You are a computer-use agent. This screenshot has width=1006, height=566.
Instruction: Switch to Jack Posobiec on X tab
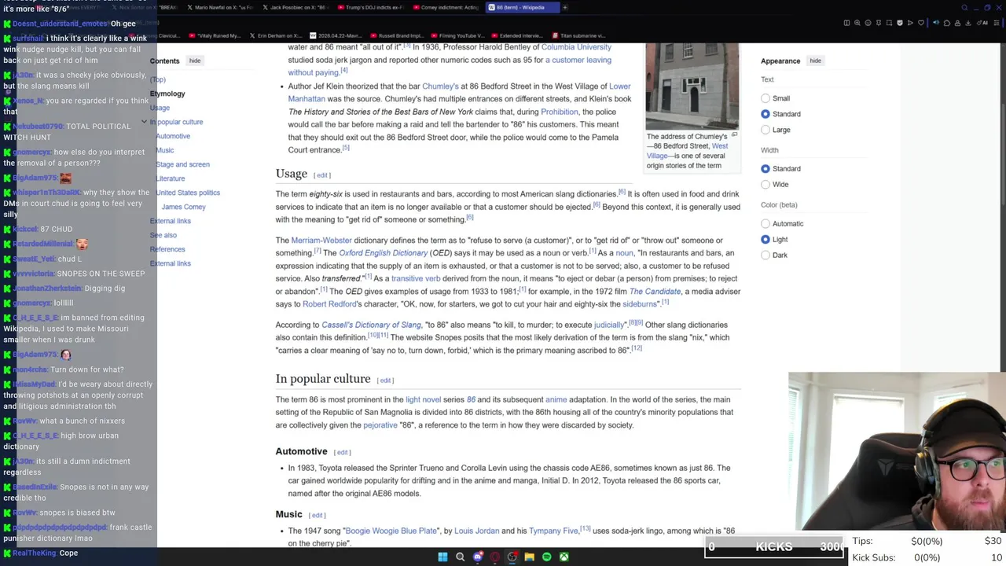[x=295, y=7]
